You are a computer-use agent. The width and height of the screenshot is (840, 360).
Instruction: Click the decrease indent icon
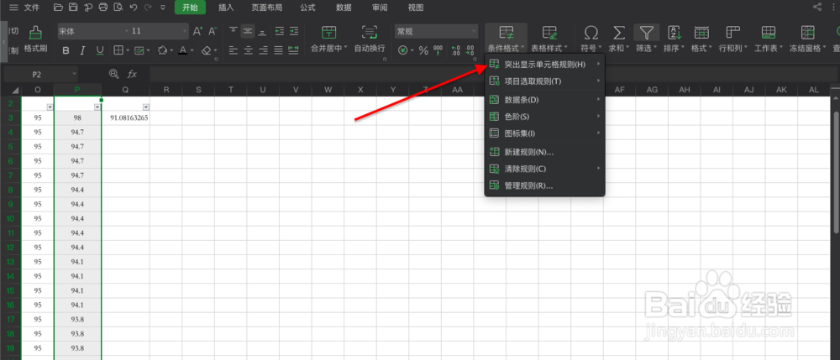point(279,31)
